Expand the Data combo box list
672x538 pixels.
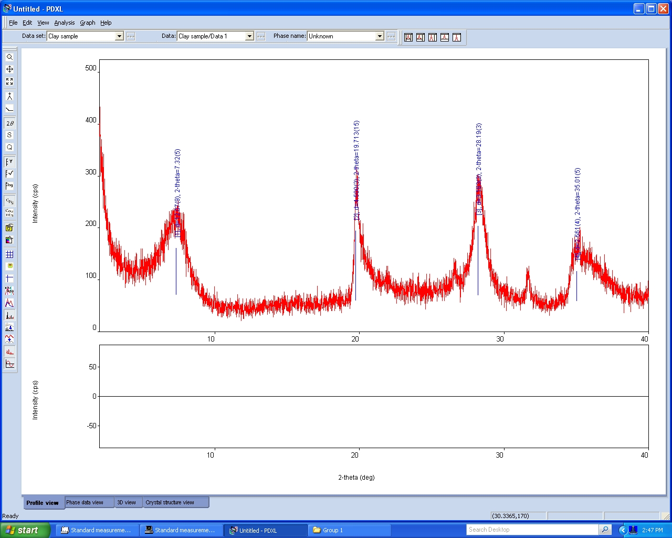[x=249, y=36]
